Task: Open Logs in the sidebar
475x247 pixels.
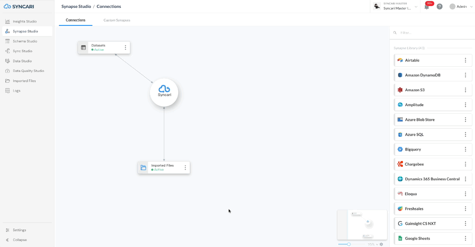Action: tap(27, 91)
